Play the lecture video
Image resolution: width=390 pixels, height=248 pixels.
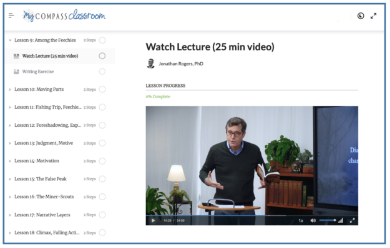point(154,221)
